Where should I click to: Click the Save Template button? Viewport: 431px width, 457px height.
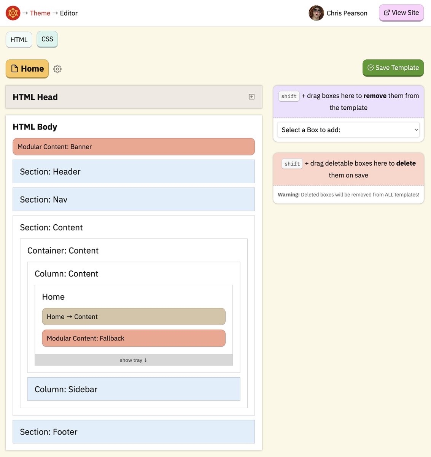click(x=393, y=67)
